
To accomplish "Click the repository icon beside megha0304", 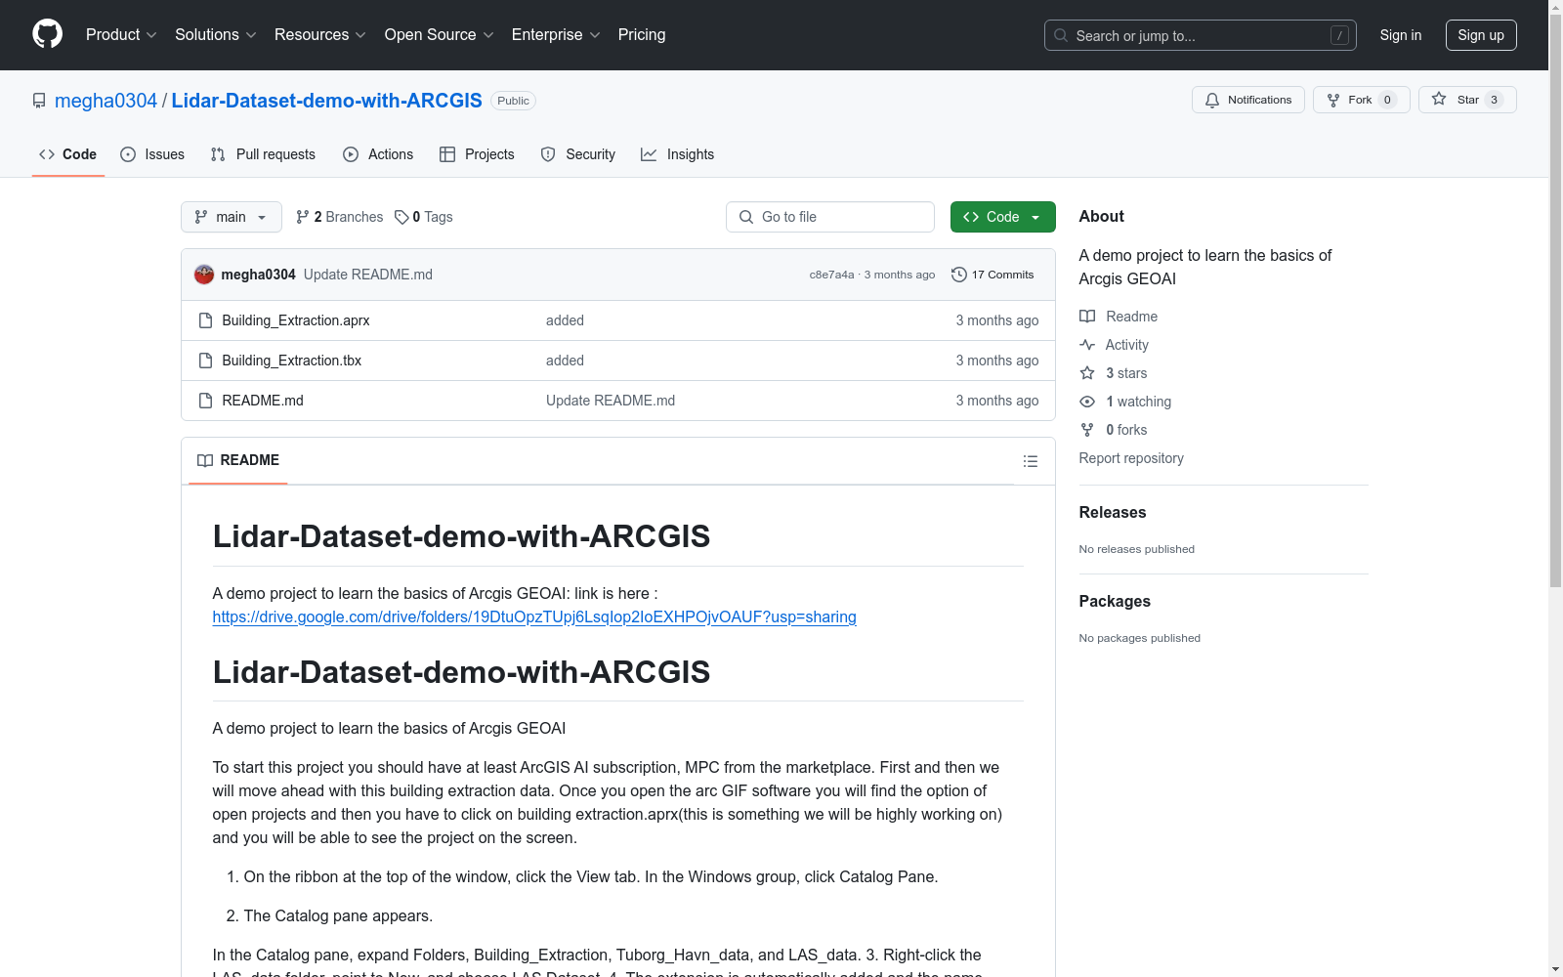I will point(39,101).
